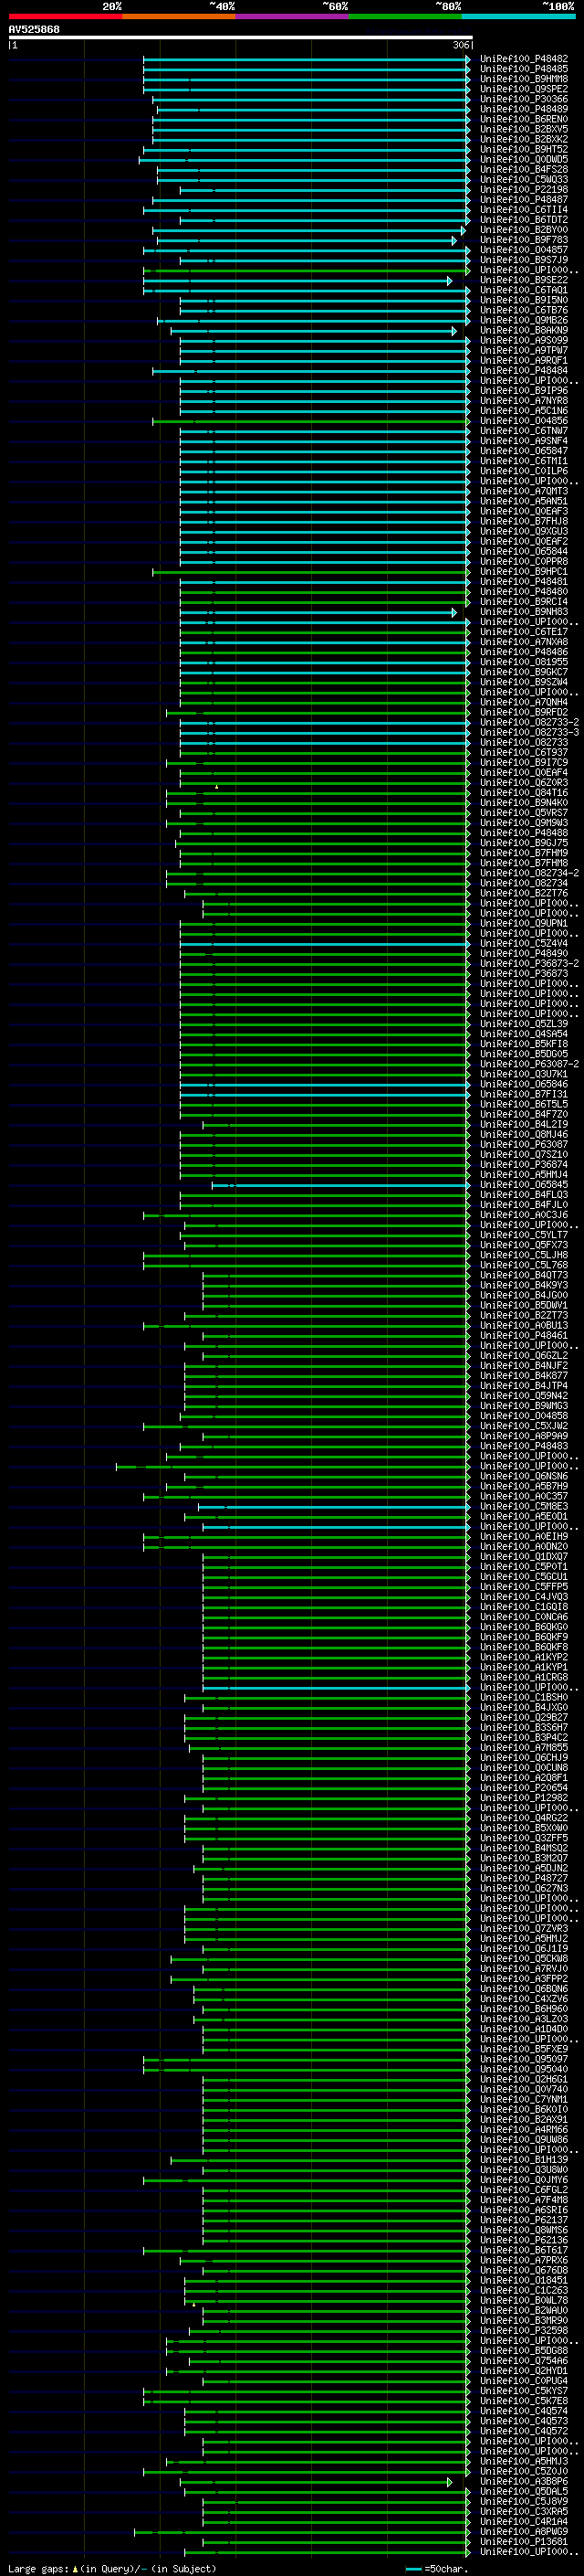Select UniRef100_B4FS28 hit name
The height and width of the screenshot is (2576, 584).
(x=523, y=170)
